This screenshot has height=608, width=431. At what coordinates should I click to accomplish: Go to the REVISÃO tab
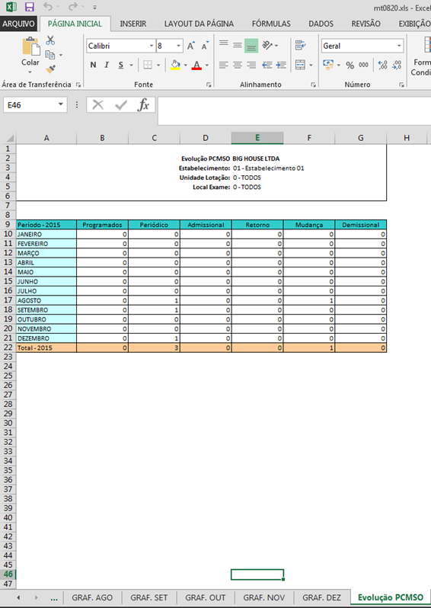(366, 24)
